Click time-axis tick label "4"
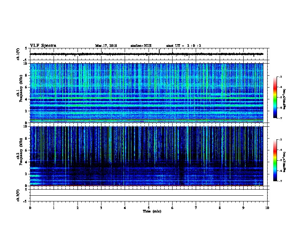The image size is (301, 233). coord(125,208)
